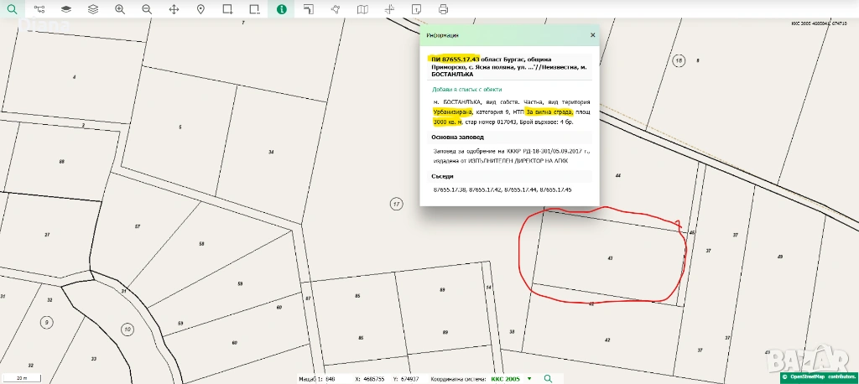Click the coordinate search magnifier at bottom
The width and height of the screenshot is (859, 384).
pos(549,379)
